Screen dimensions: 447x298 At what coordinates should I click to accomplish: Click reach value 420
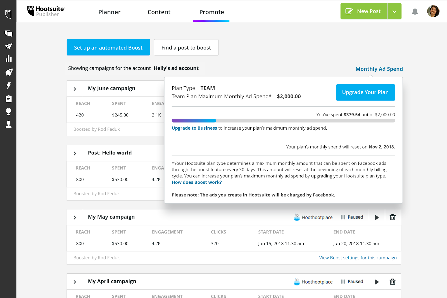click(80, 115)
